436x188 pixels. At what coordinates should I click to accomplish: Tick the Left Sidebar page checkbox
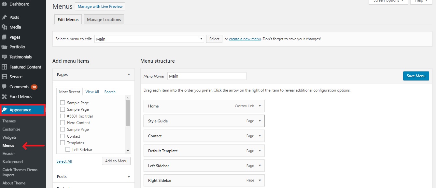[x=68, y=149]
